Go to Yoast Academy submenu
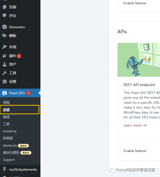160x177 pixels. pos(10,131)
